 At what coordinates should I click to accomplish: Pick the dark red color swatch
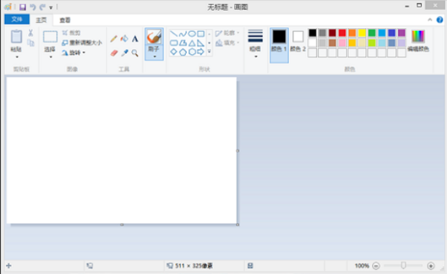[332, 32]
